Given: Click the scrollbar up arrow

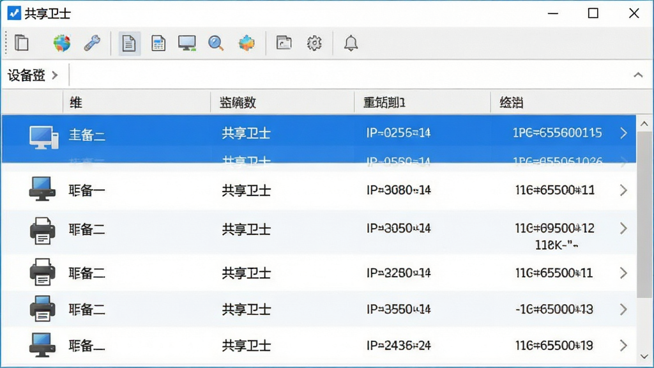Looking at the screenshot, I should pos(644,124).
